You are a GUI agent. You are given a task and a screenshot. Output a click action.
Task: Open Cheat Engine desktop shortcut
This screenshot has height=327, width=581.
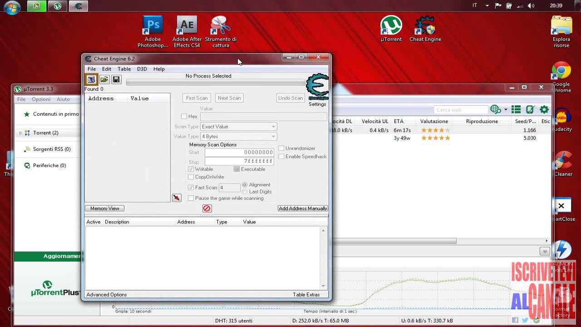[x=425, y=29]
